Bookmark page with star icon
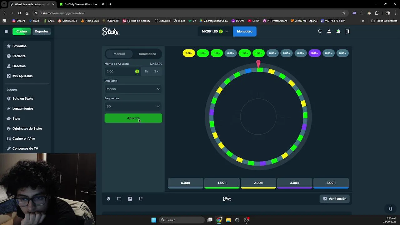Screen dimensions: 400x225 (344, 13)
